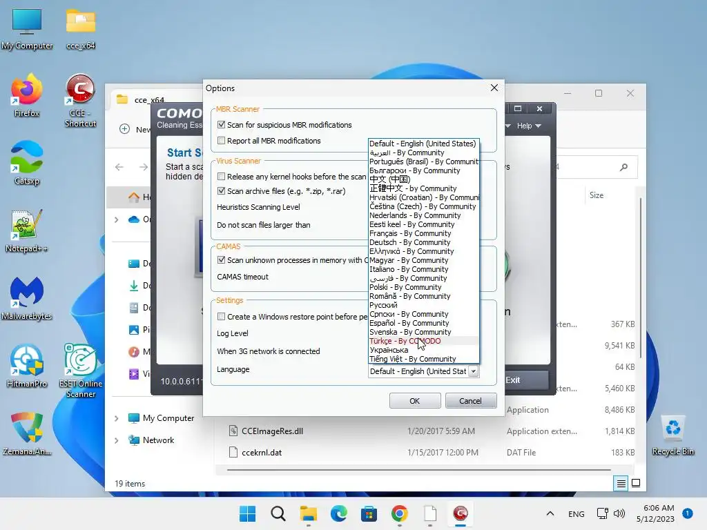707x530 pixels.
Task: Click Explorer horizontal scrollbar
Action: pos(418,469)
